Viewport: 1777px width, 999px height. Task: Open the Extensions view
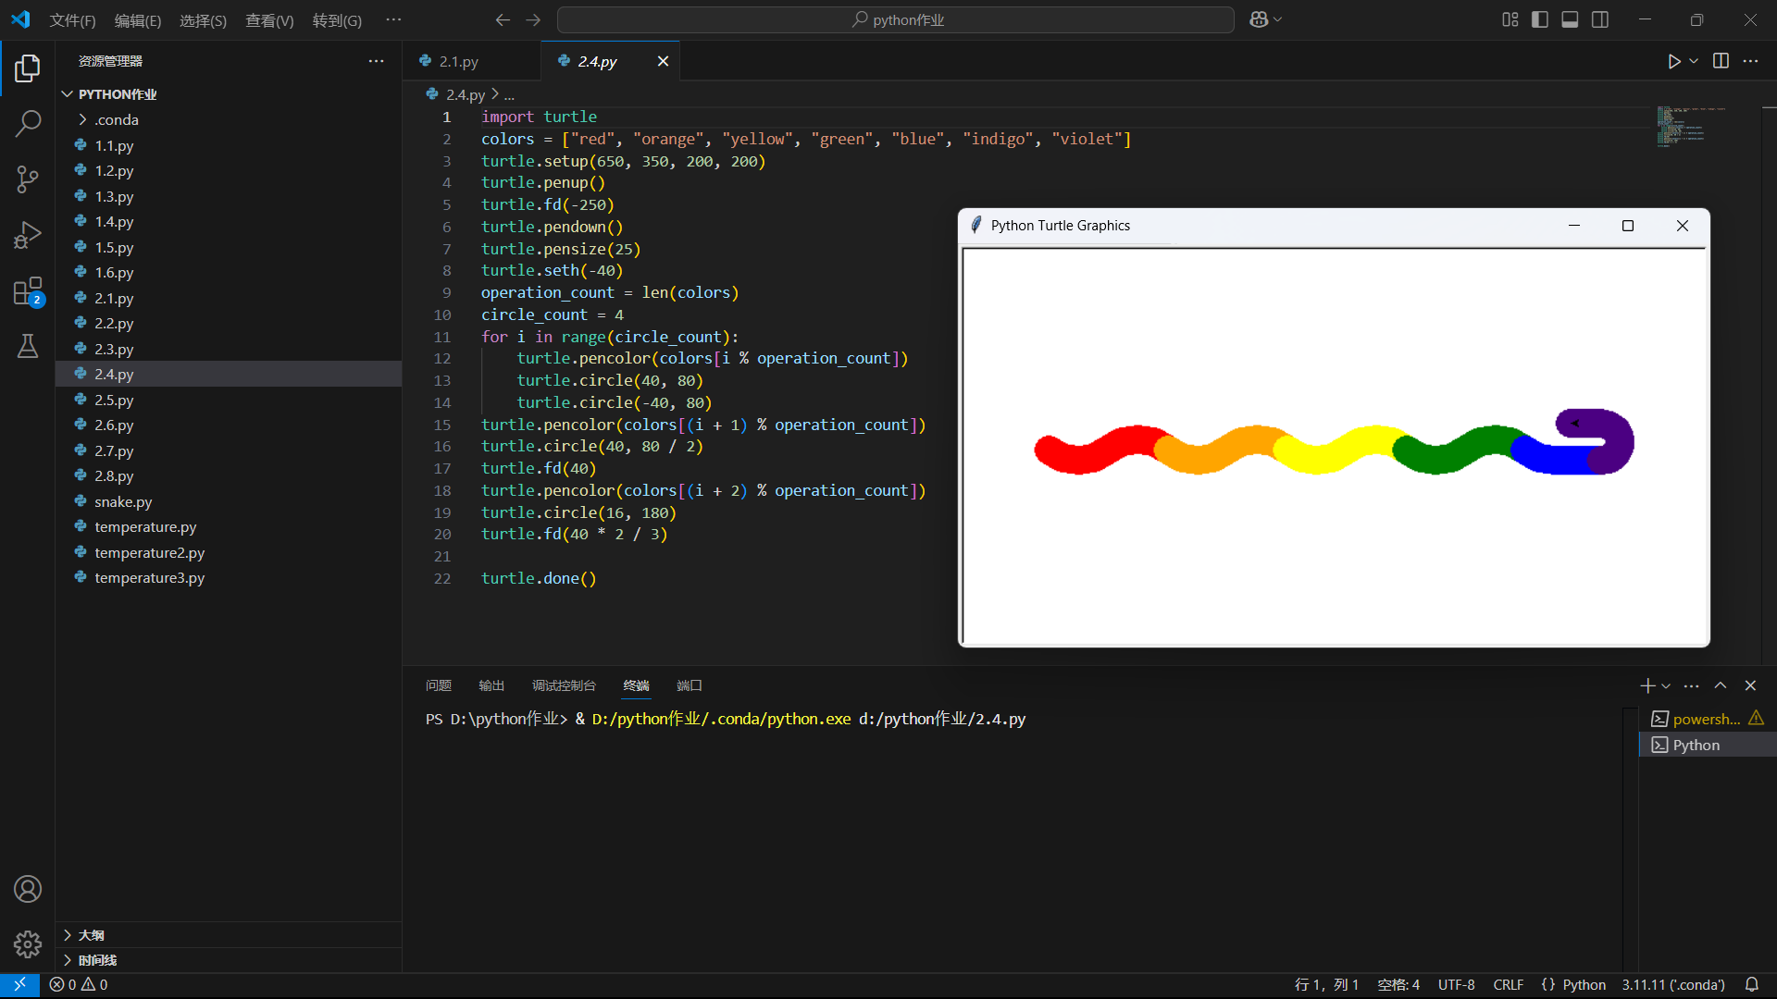(x=28, y=291)
